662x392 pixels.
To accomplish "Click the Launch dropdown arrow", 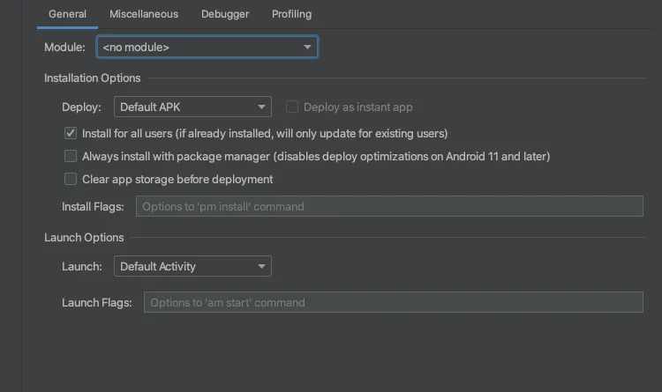I will click(262, 266).
